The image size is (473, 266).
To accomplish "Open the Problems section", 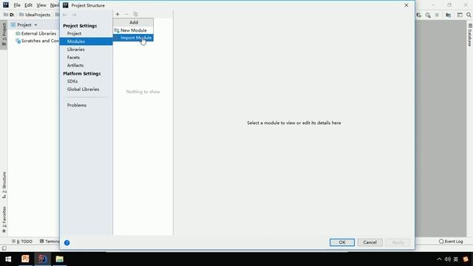I will tap(77, 105).
